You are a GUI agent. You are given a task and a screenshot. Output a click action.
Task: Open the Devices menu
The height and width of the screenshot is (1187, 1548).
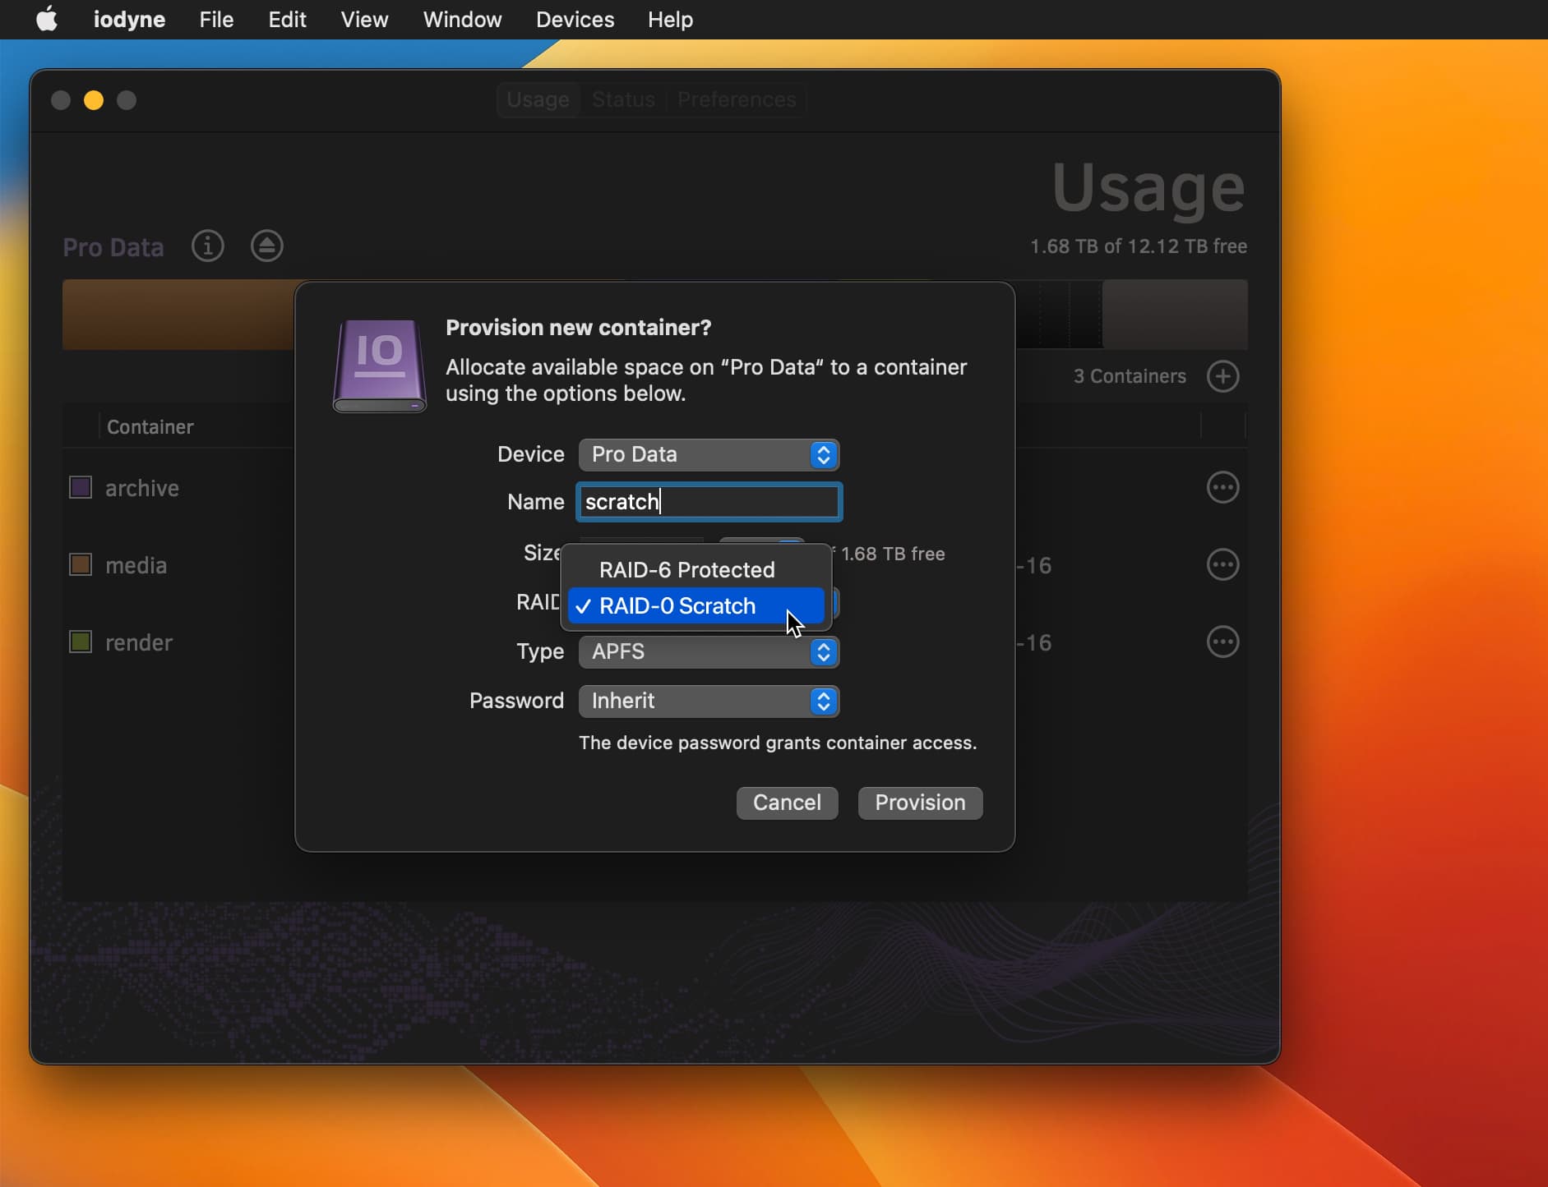(575, 19)
